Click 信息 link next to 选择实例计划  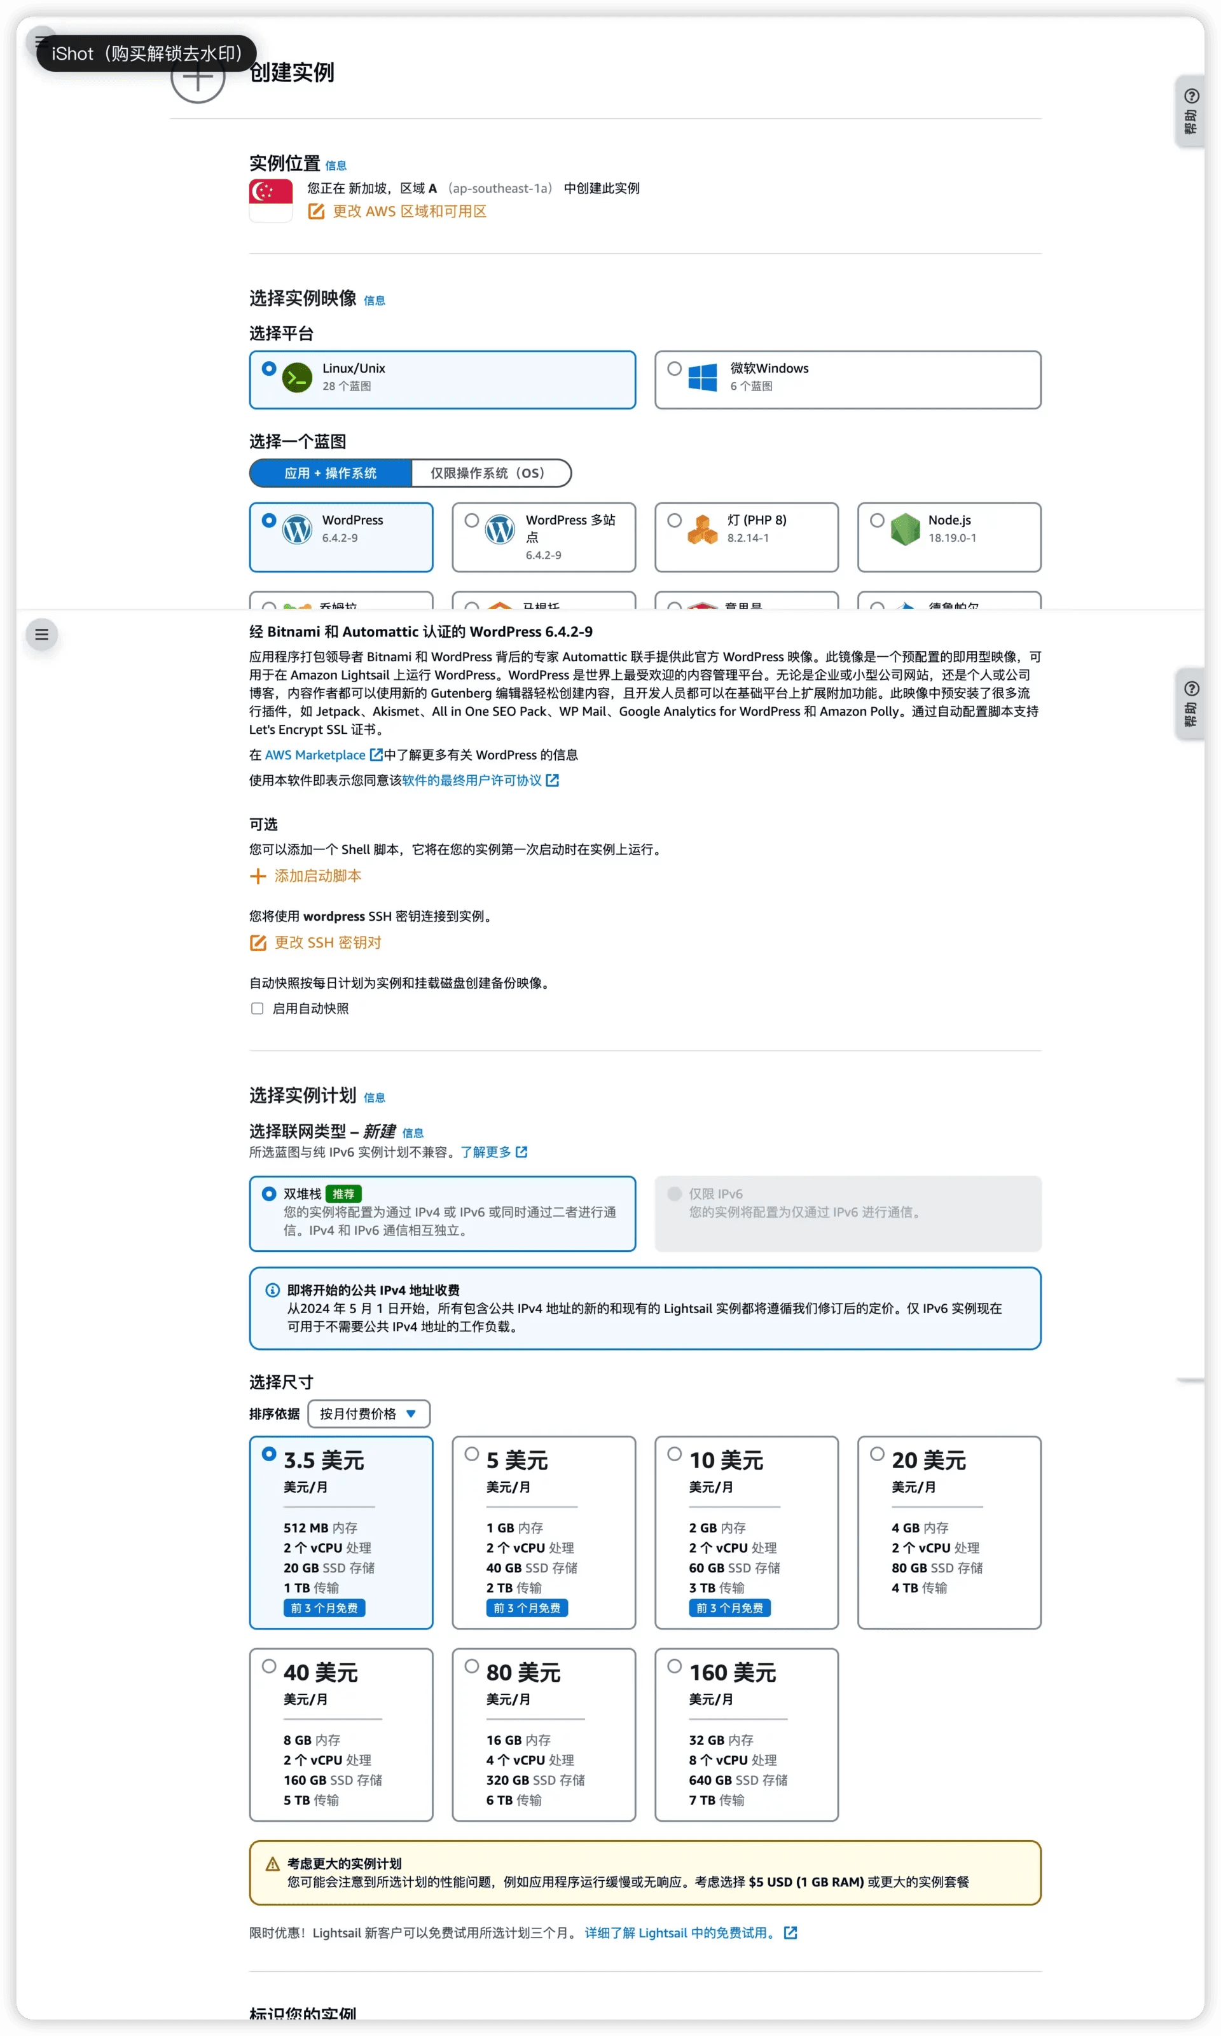pos(375,1097)
